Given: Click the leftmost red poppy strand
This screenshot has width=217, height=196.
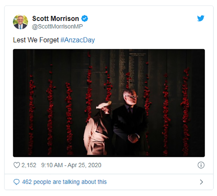Looking at the screenshot, I should coord(31,115).
